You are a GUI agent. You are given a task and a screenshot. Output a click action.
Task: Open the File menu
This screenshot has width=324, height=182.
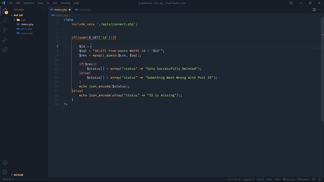(11, 3)
